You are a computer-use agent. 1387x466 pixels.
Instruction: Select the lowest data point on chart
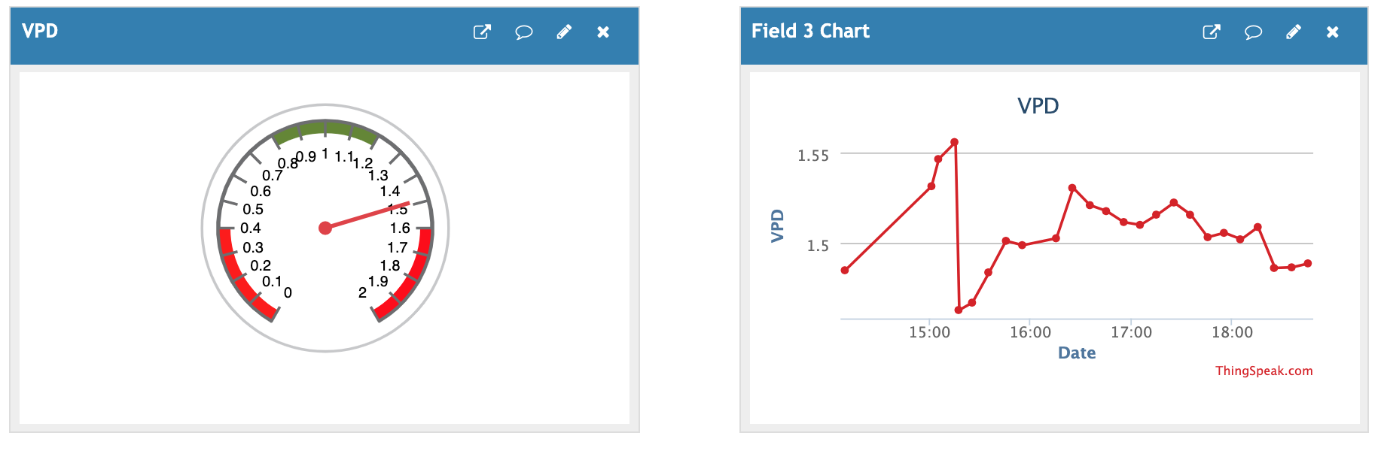(x=959, y=310)
